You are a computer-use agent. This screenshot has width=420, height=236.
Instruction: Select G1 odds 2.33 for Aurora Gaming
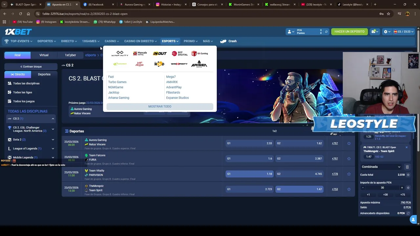249,143
